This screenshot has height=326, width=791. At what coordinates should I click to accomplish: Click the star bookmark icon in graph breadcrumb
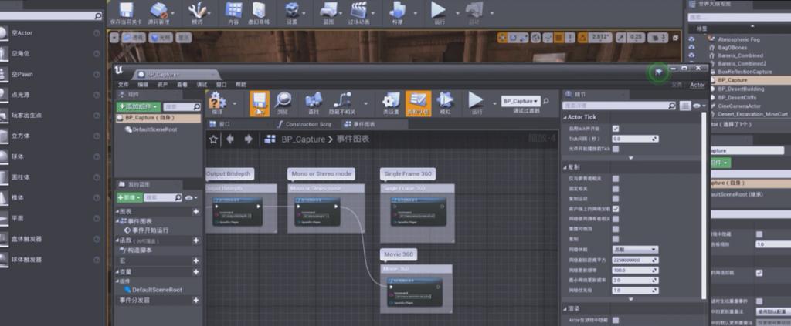(x=213, y=139)
